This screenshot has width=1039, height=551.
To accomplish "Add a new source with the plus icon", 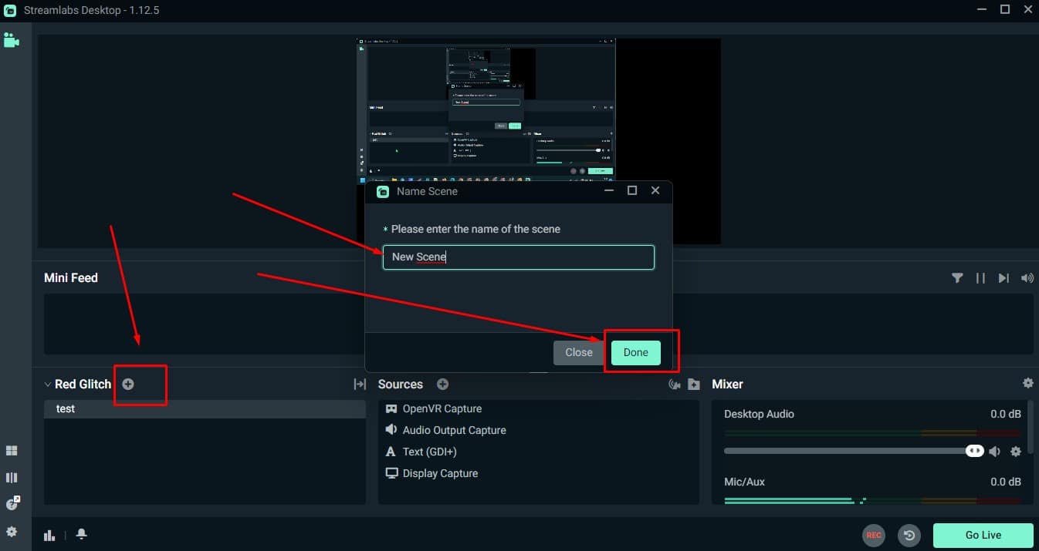I will pos(442,384).
